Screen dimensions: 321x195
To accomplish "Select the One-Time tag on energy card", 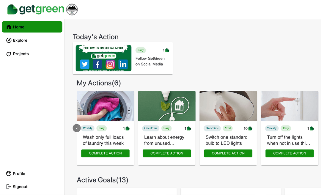I will pos(151,128).
